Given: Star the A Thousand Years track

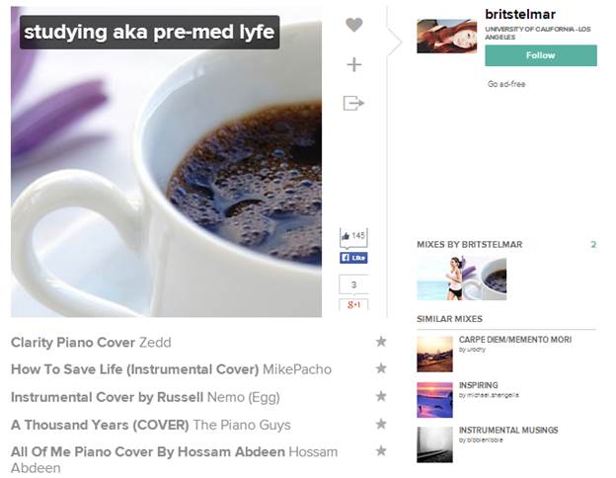Looking at the screenshot, I should point(381,424).
